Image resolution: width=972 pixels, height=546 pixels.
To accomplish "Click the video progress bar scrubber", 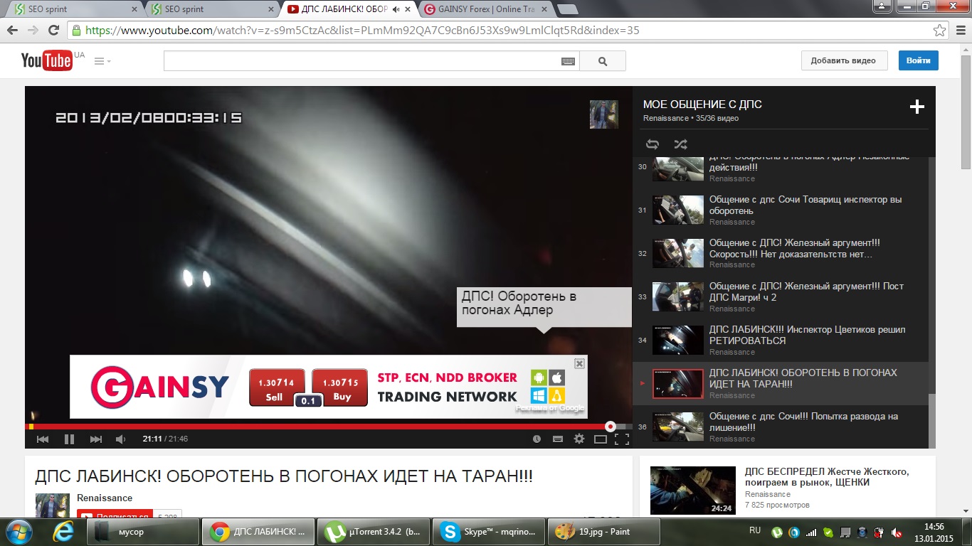I will [x=610, y=427].
